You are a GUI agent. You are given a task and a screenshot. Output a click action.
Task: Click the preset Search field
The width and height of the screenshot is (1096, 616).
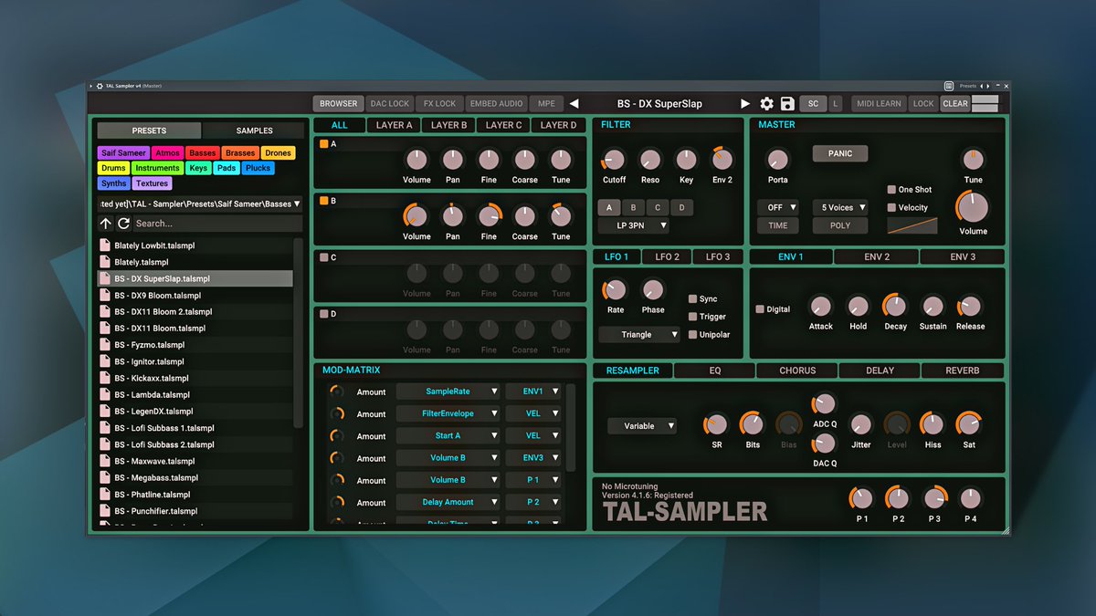click(x=216, y=224)
